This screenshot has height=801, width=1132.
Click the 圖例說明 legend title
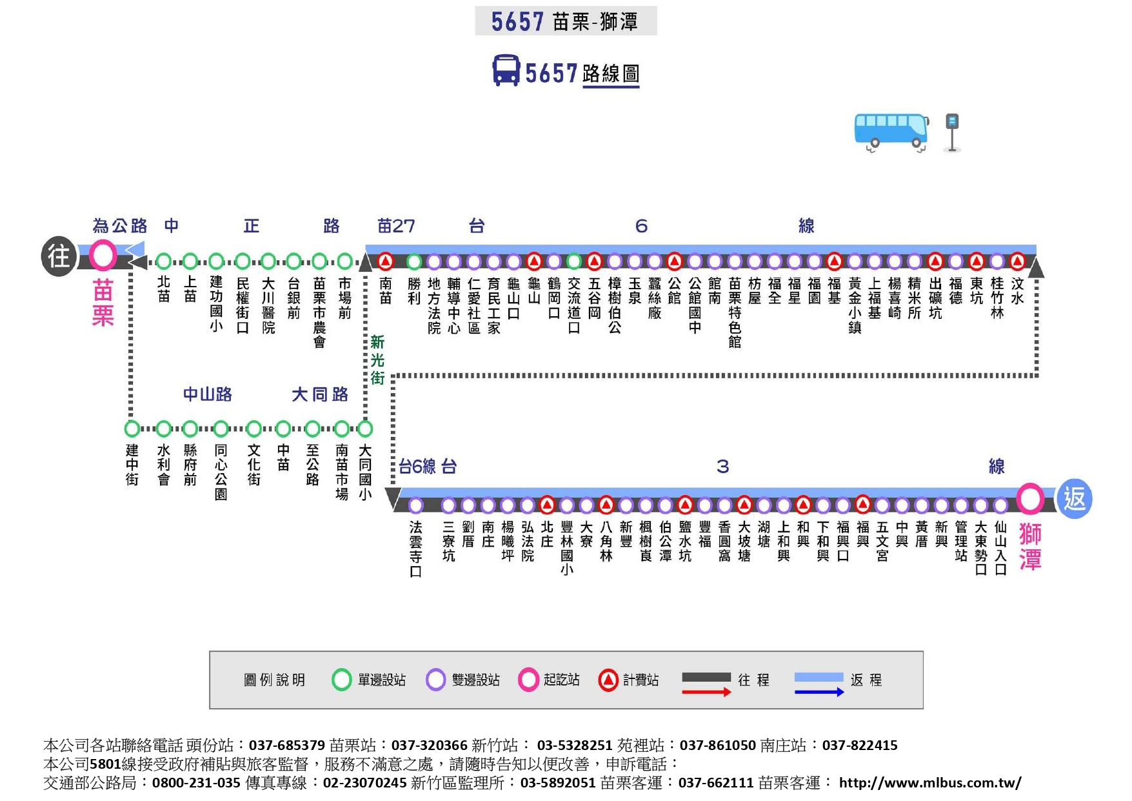click(274, 680)
